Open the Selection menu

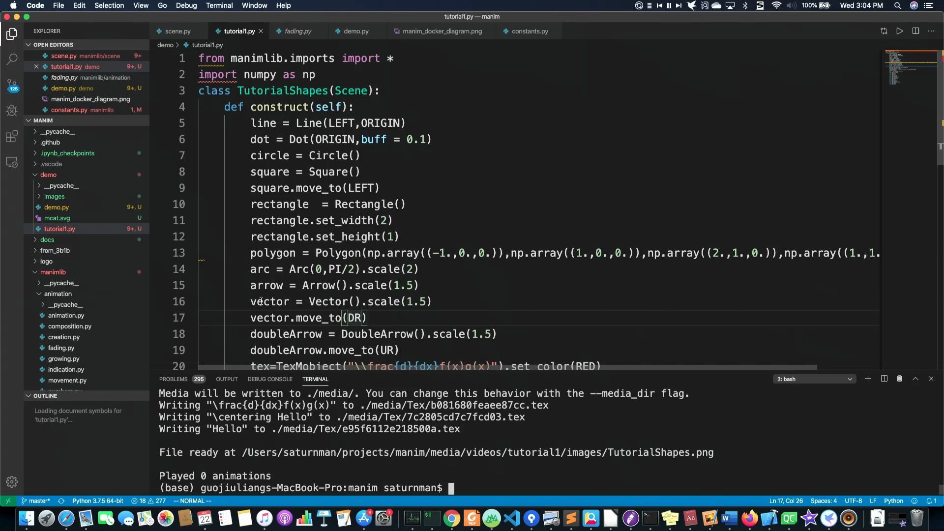[x=109, y=5]
